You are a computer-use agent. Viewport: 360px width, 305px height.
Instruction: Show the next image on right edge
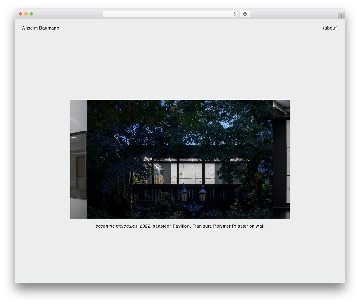coord(281,159)
